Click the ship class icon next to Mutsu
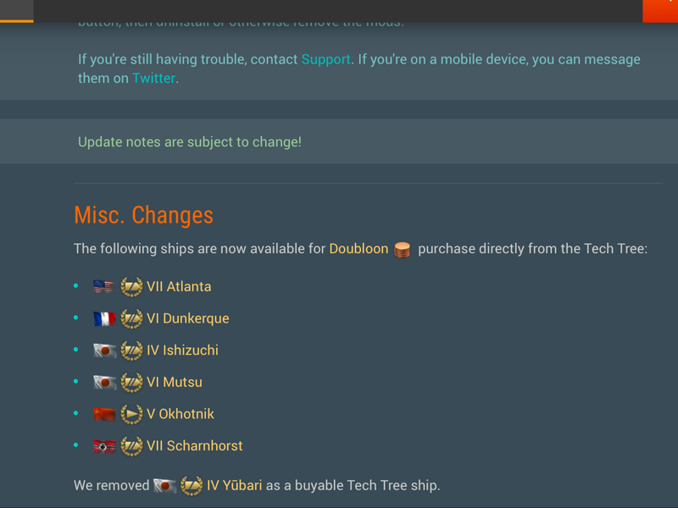Image resolution: width=678 pixels, height=508 pixels. 131,383
